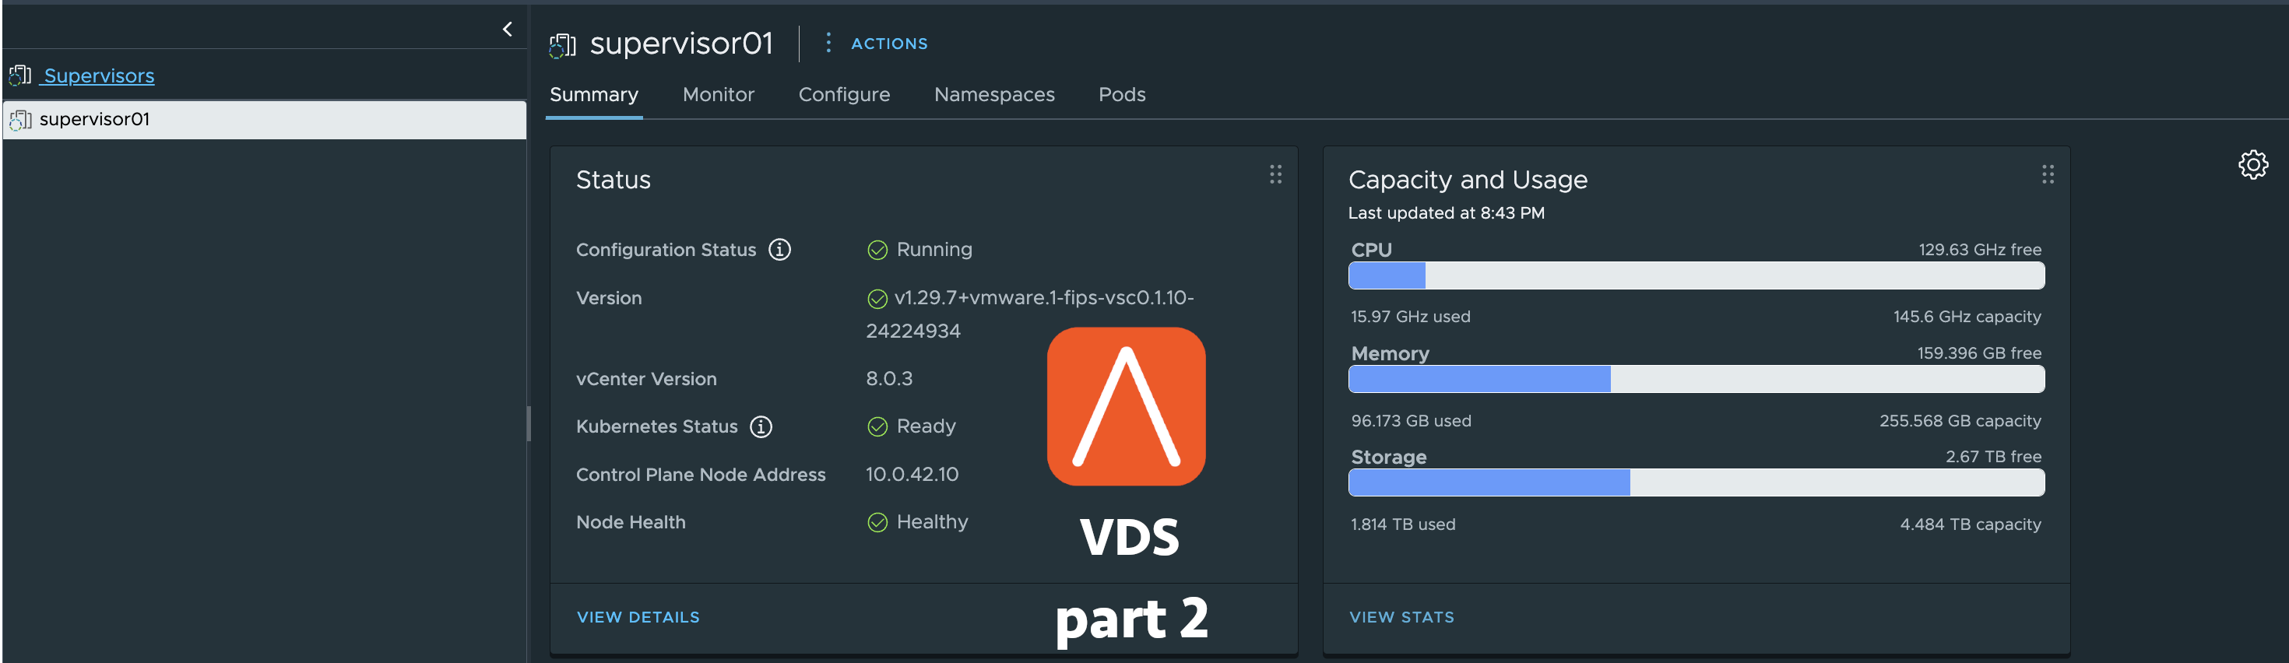Show info for Configuration Status
2289x663 pixels.
pos(779,251)
